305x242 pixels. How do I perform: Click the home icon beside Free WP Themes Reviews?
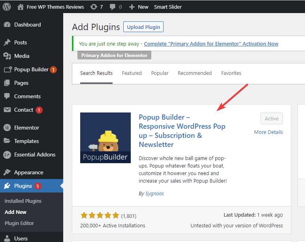tap(20, 7)
